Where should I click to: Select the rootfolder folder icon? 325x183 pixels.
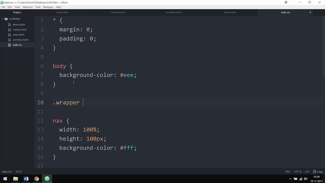[x=6, y=19]
